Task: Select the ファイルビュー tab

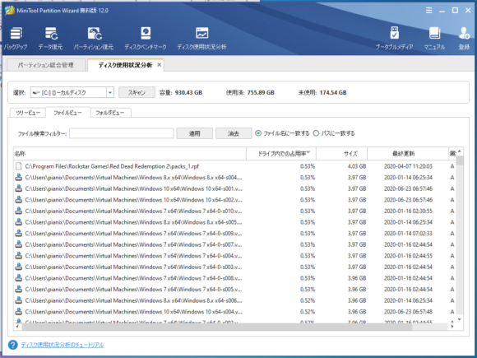Action: pos(67,113)
